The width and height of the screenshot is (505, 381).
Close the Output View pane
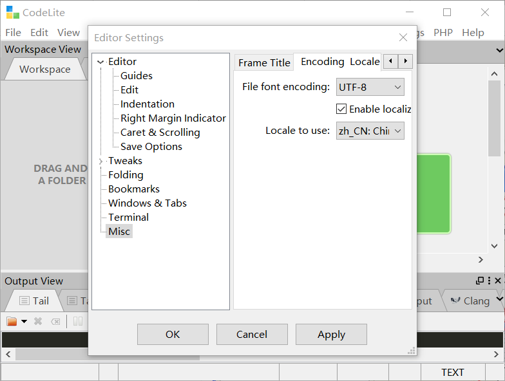coord(498,281)
